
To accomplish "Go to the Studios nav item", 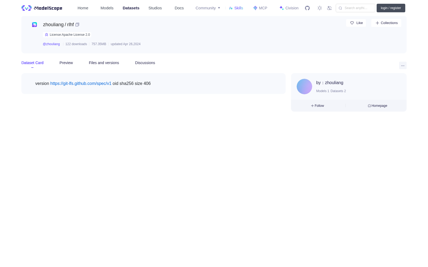I will point(155,8).
